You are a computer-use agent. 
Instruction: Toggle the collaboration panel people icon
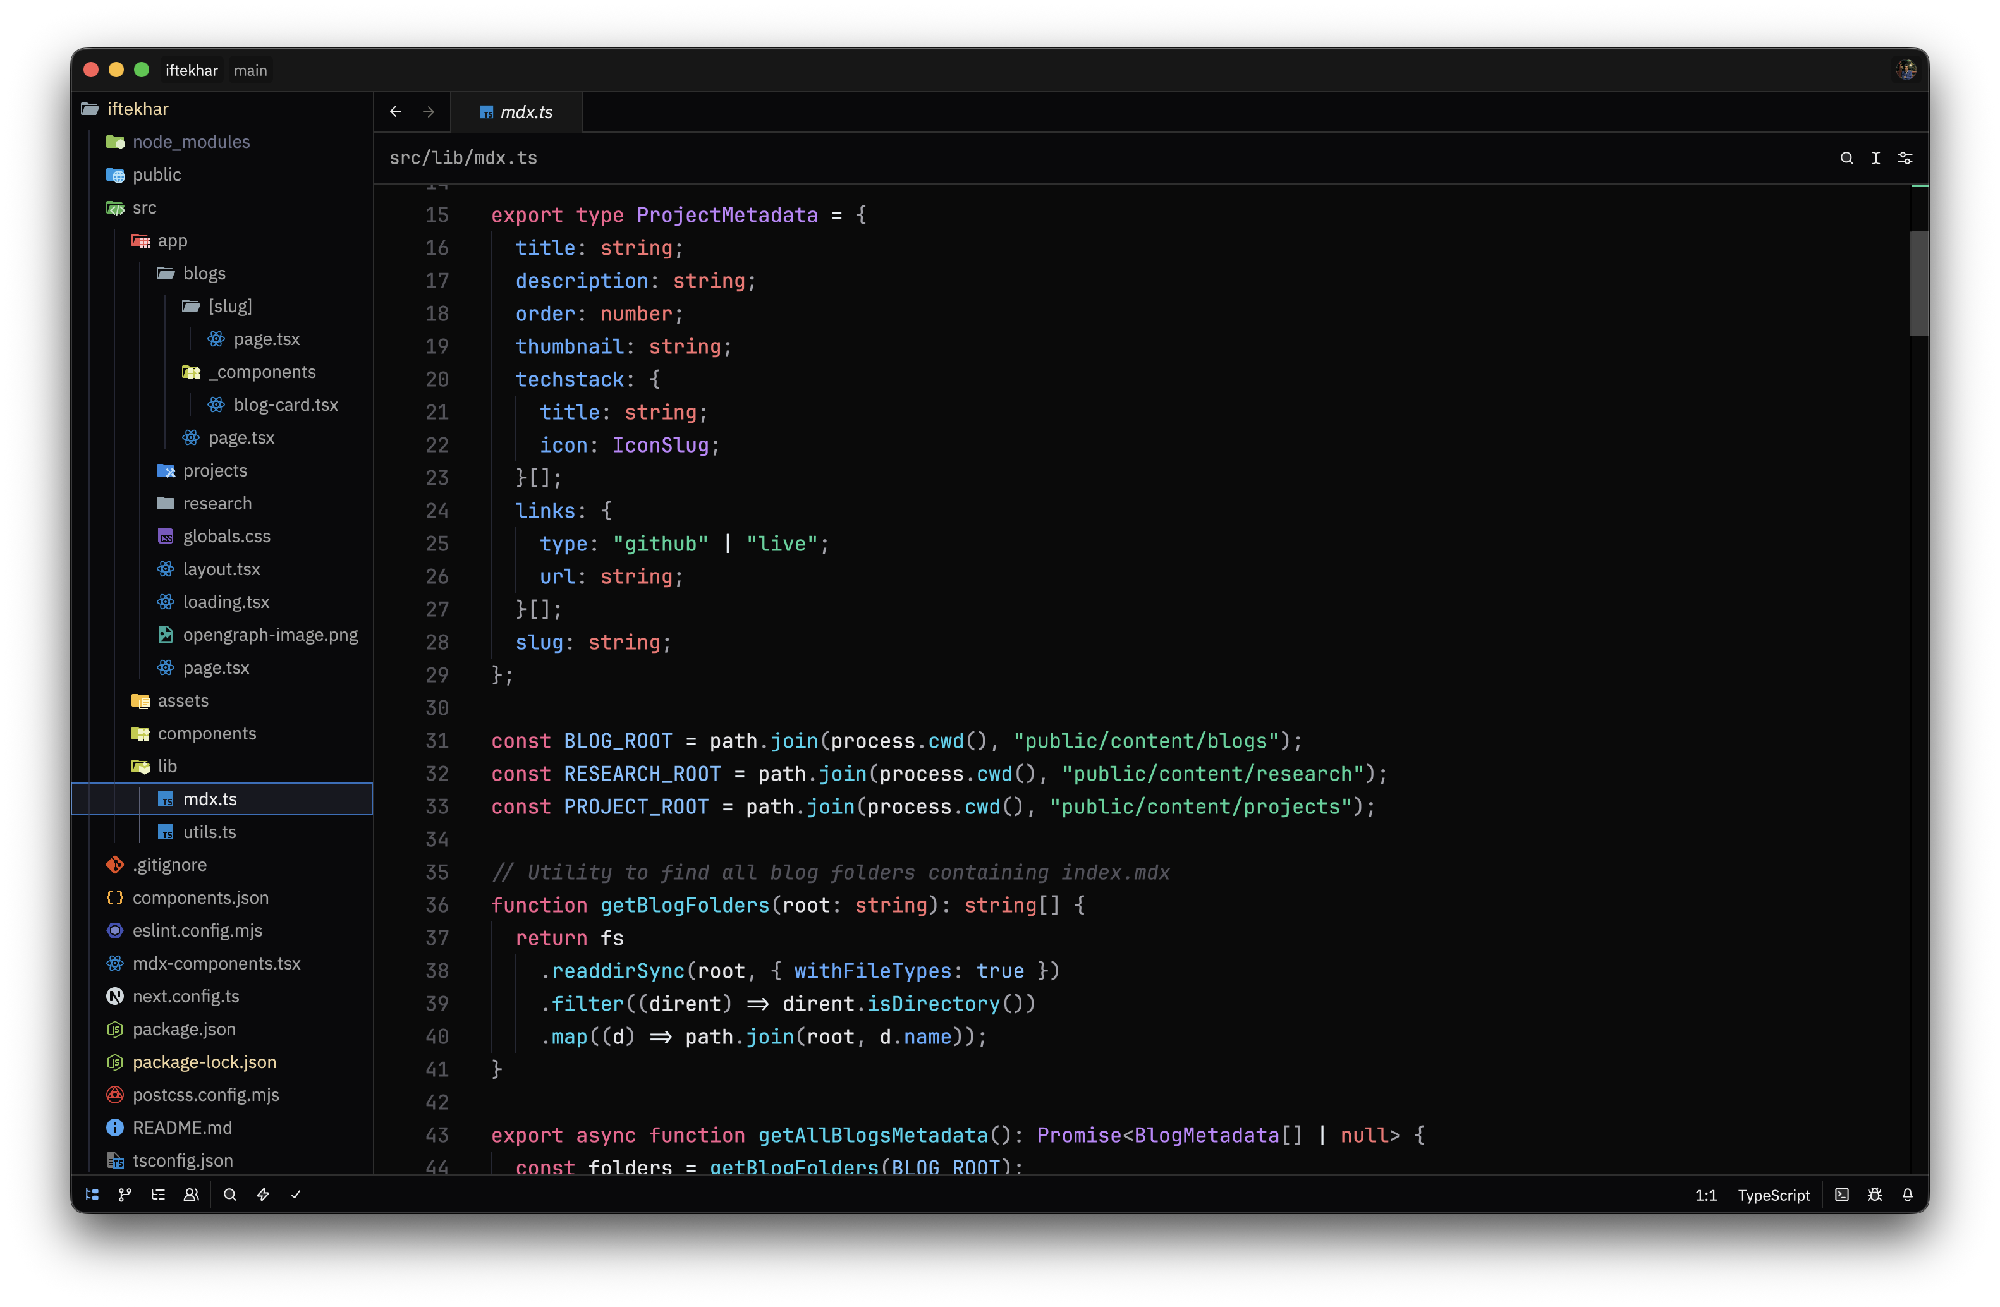tap(192, 1195)
